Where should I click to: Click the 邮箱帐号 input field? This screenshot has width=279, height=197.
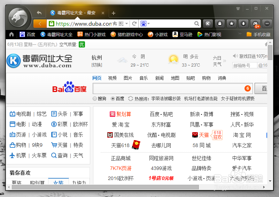(x=245, y=65)
